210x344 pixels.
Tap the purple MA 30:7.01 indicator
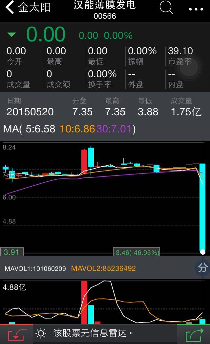pyautogui.click(x=114, y=129)
